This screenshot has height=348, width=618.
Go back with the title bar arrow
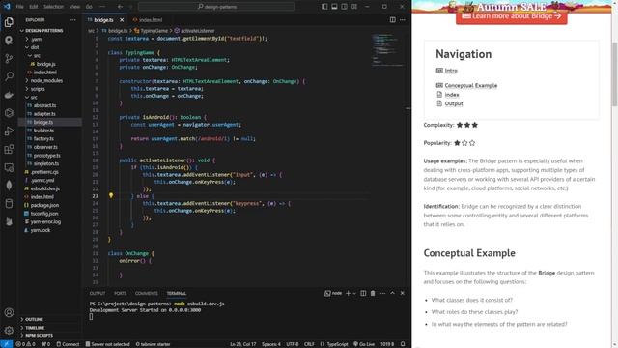120,7
